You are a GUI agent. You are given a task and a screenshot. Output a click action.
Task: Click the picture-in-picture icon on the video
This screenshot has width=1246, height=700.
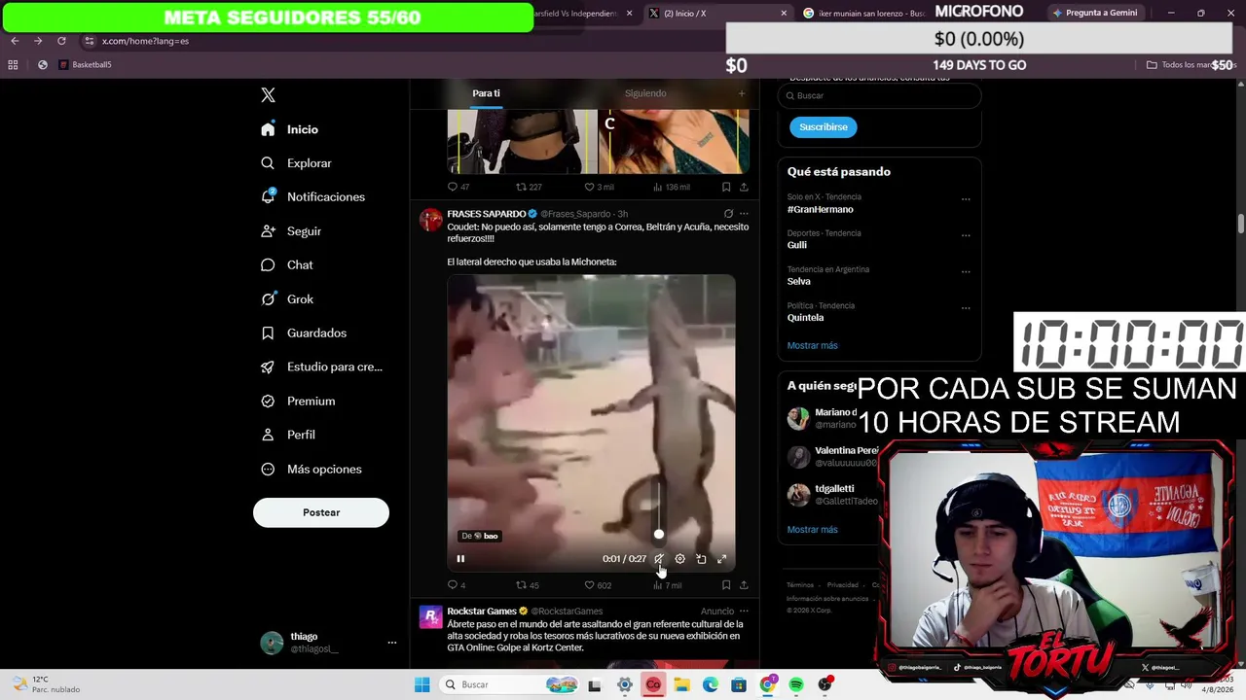pos(701,559)
